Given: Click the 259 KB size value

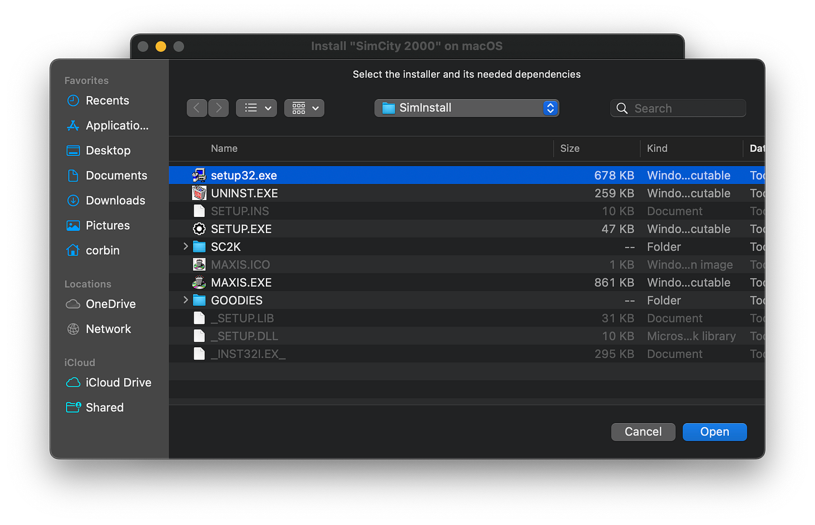Looking at the screenshot, I should point(614,193).
